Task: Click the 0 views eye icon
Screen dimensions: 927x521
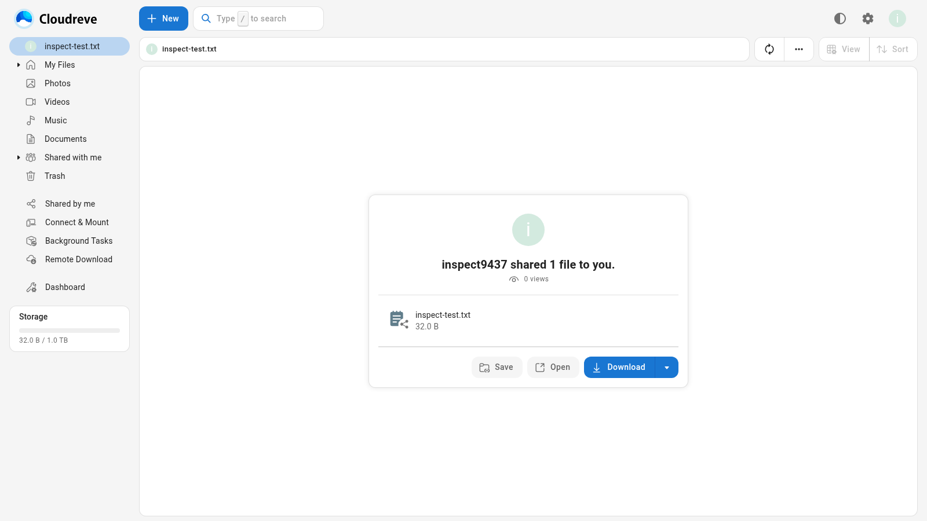Action: (x=514, y=279)
